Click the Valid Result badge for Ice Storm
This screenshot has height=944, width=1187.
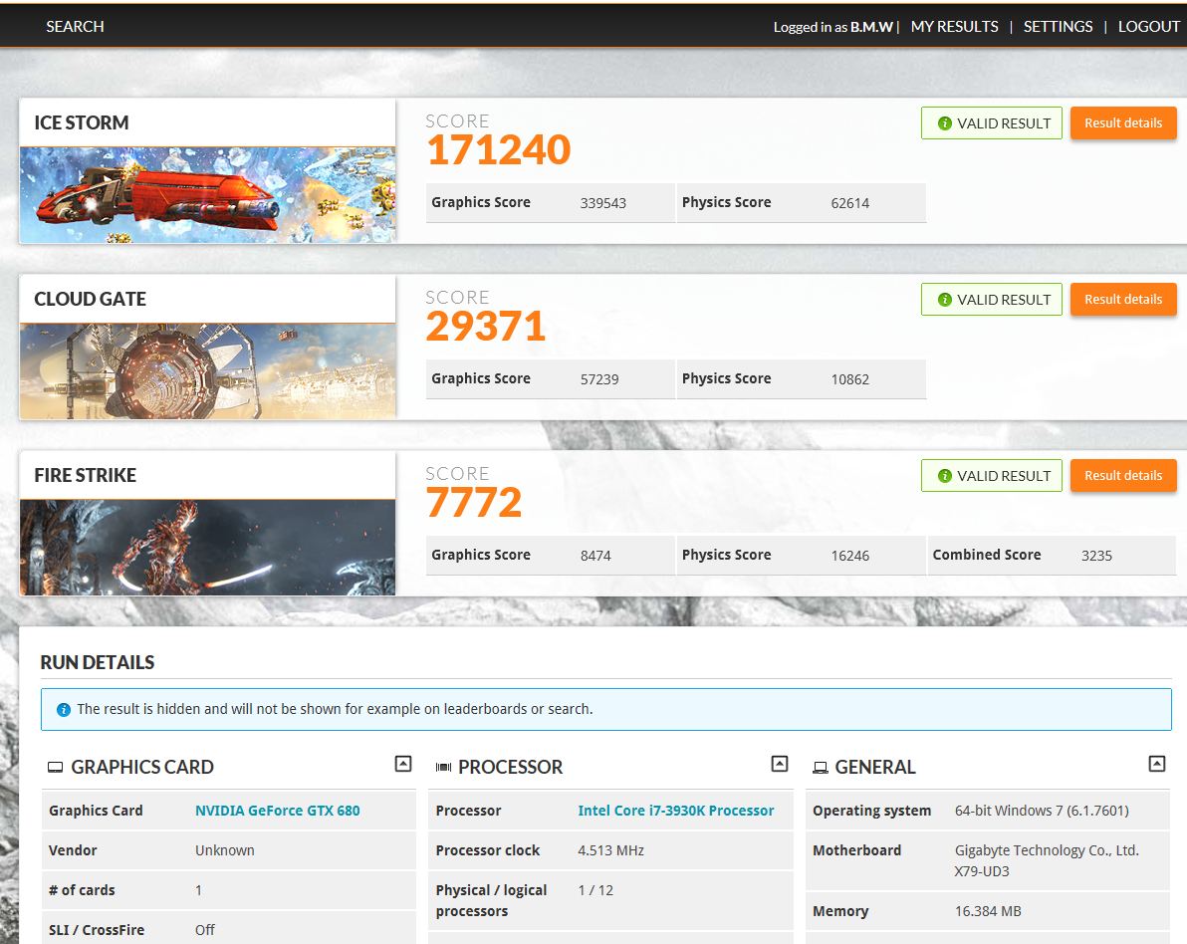(x=992, y=123)
